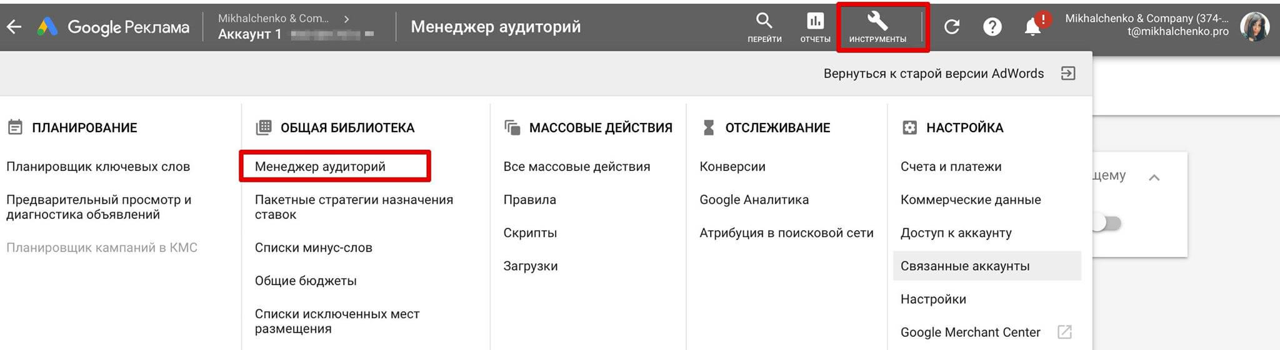1280x350 pixels.
Task: Open Планировщик кампаний в КМС
Action: (x=102, y=248)
